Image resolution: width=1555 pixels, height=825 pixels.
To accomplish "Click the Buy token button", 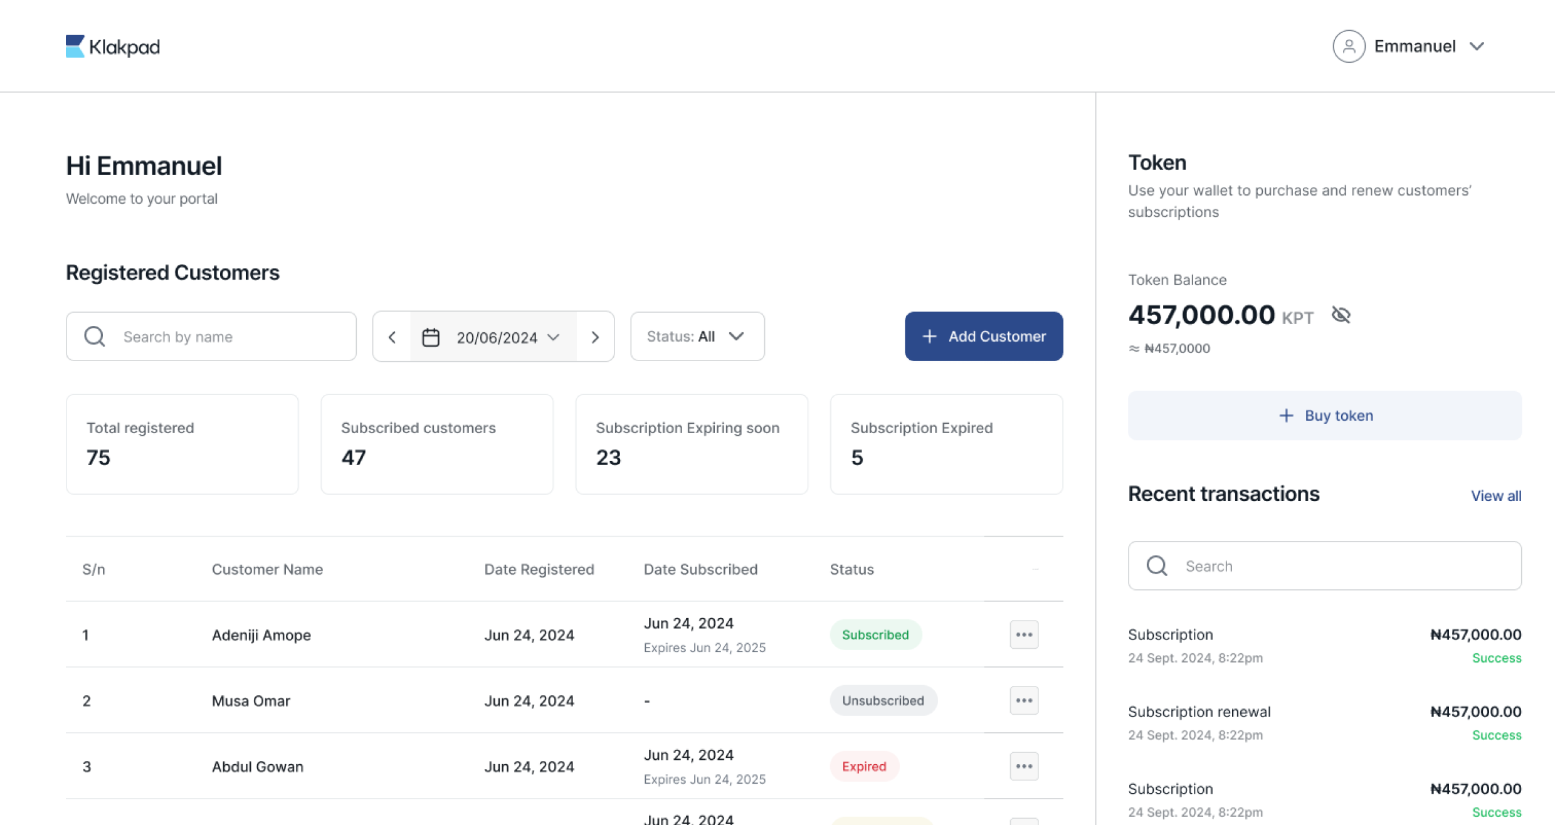I will pyautogui.click(x=1324, y=416).
